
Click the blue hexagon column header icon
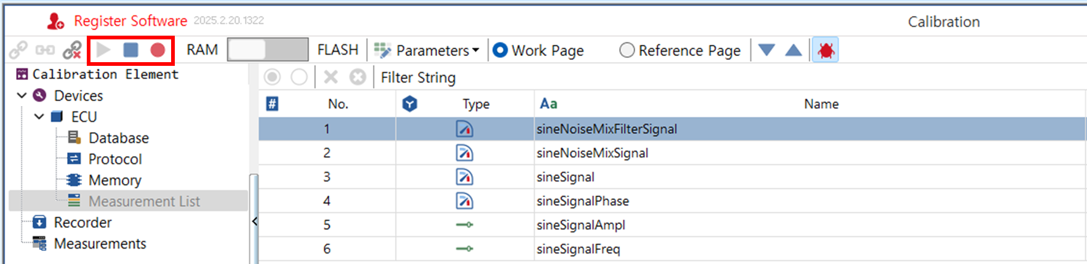point(410,104)
